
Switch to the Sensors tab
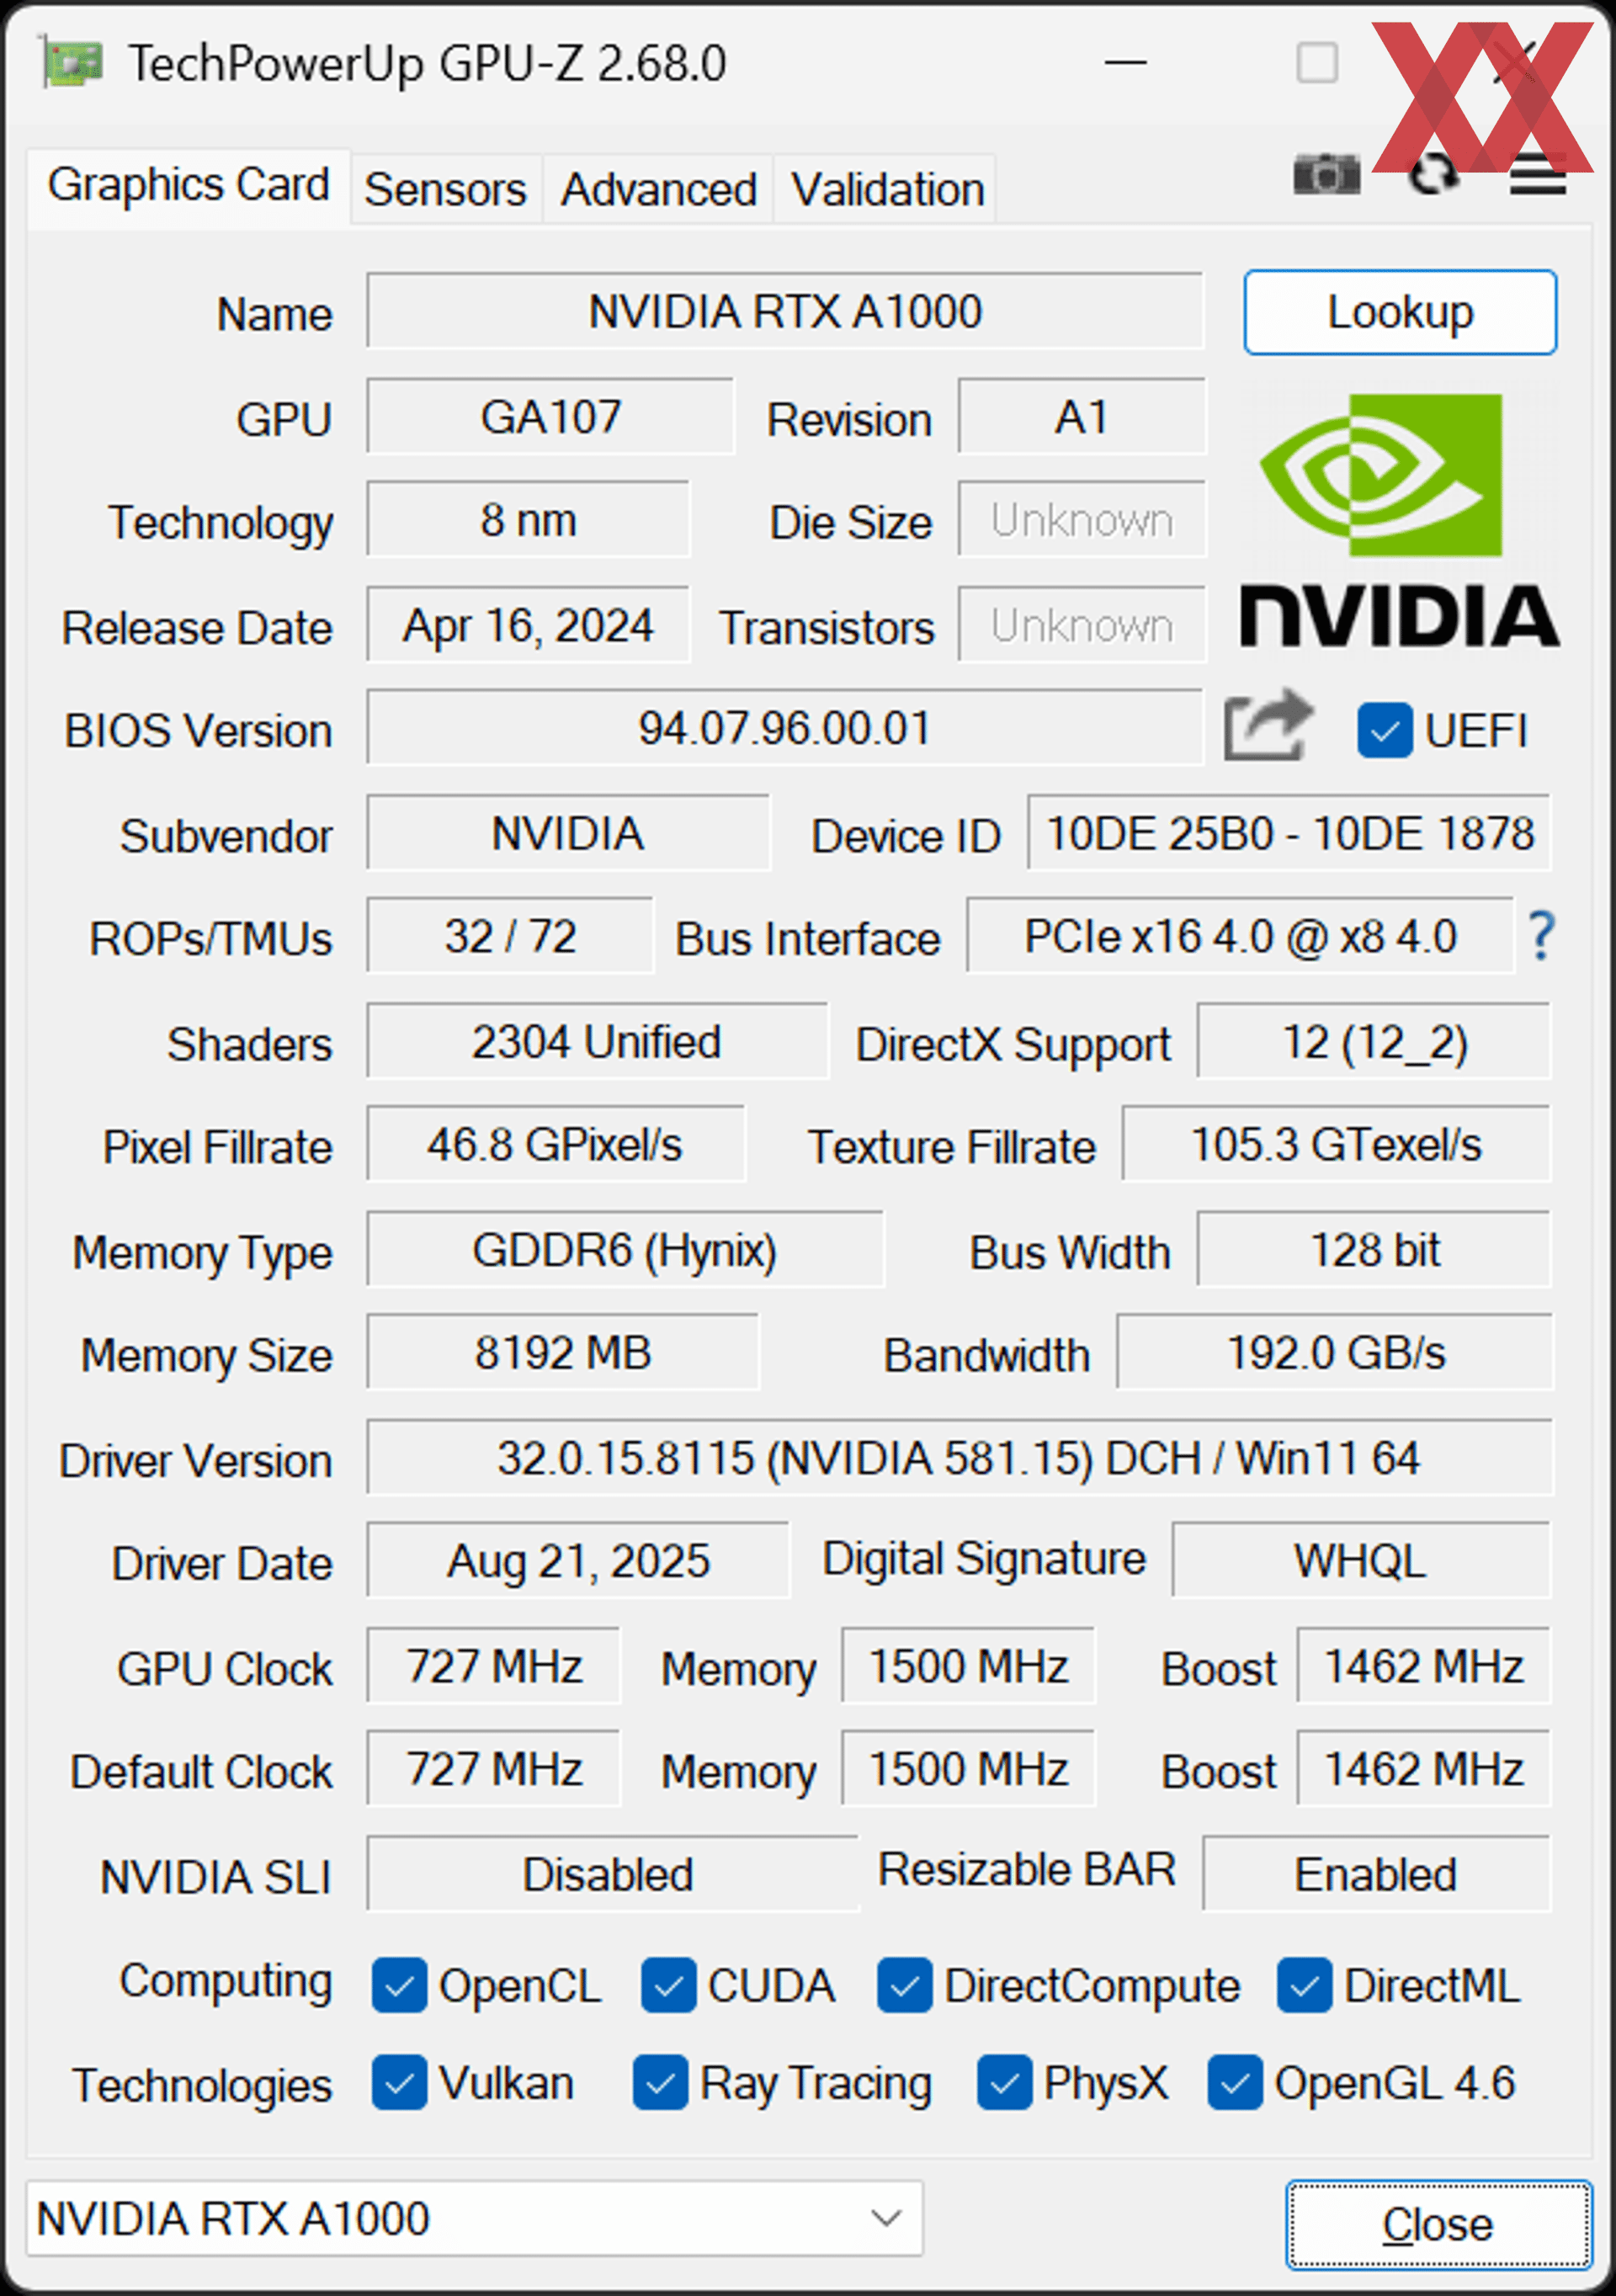click(446, 189)
